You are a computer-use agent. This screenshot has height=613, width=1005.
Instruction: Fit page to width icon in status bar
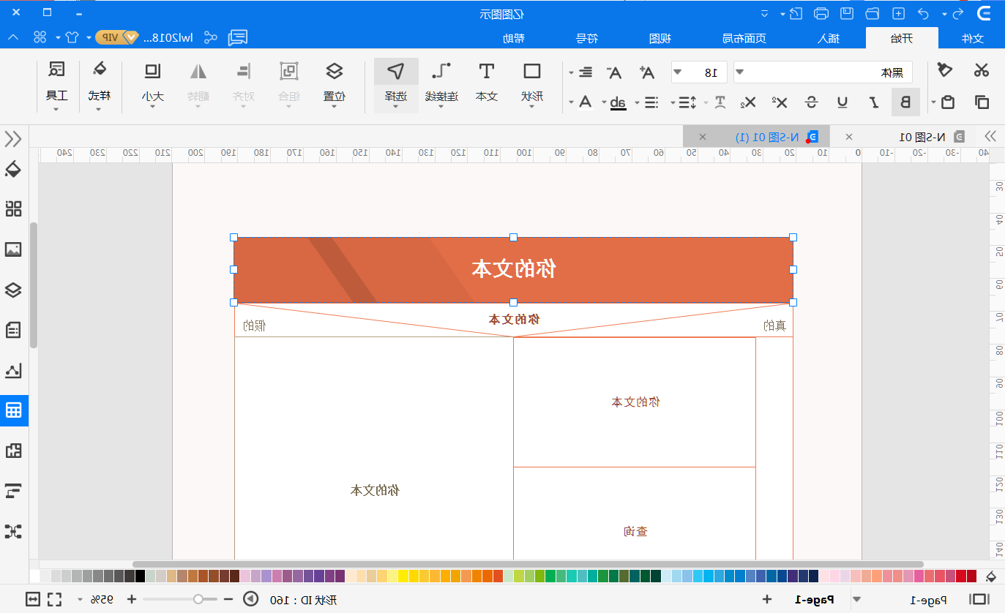click(33, 600)
